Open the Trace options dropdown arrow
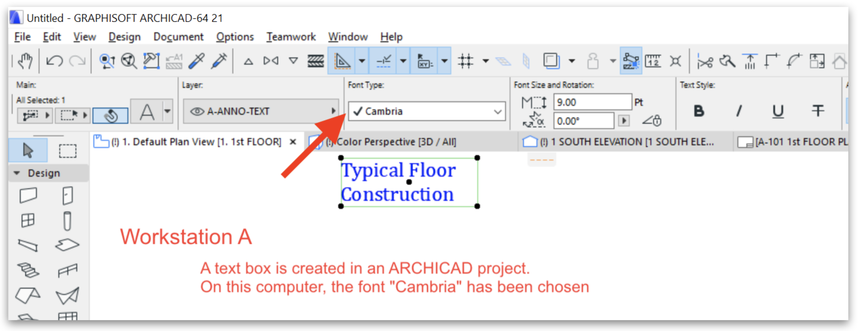Screen dimensions: 858x331 tap(571, 61)
